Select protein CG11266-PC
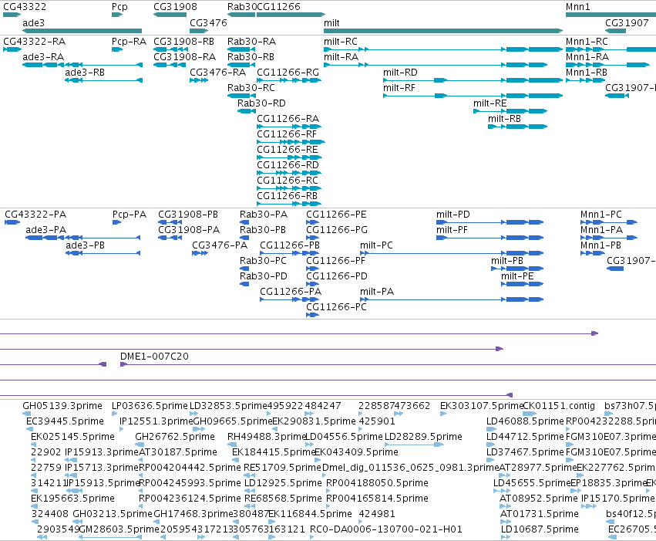The width and height of the screenshot is (656, 541). click(312, 316)
